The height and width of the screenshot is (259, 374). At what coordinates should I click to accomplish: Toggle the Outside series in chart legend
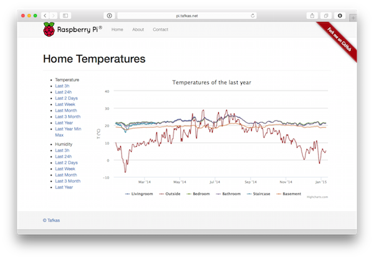[x=170, y=194]
